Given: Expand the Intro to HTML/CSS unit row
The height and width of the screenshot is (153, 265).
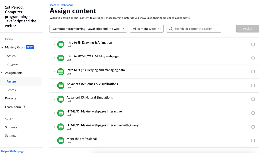Looking at the screenshot, I should pyautogui.click(x=54, y=58).
